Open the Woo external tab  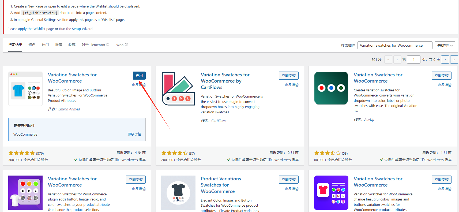click(x=122, y=45)
